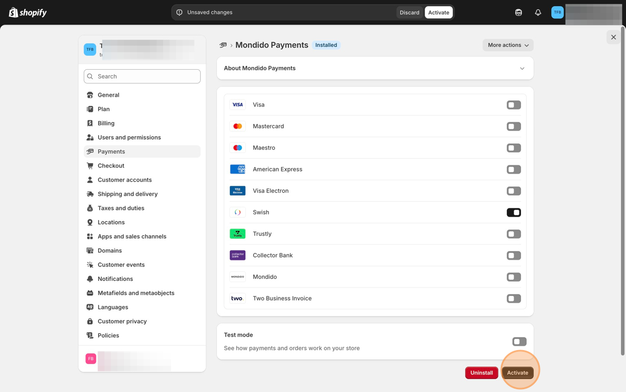Click the Two Business Invoice logo
This screenshot has width=626, height=392.
pyautogui.click(x=238, y=298)
